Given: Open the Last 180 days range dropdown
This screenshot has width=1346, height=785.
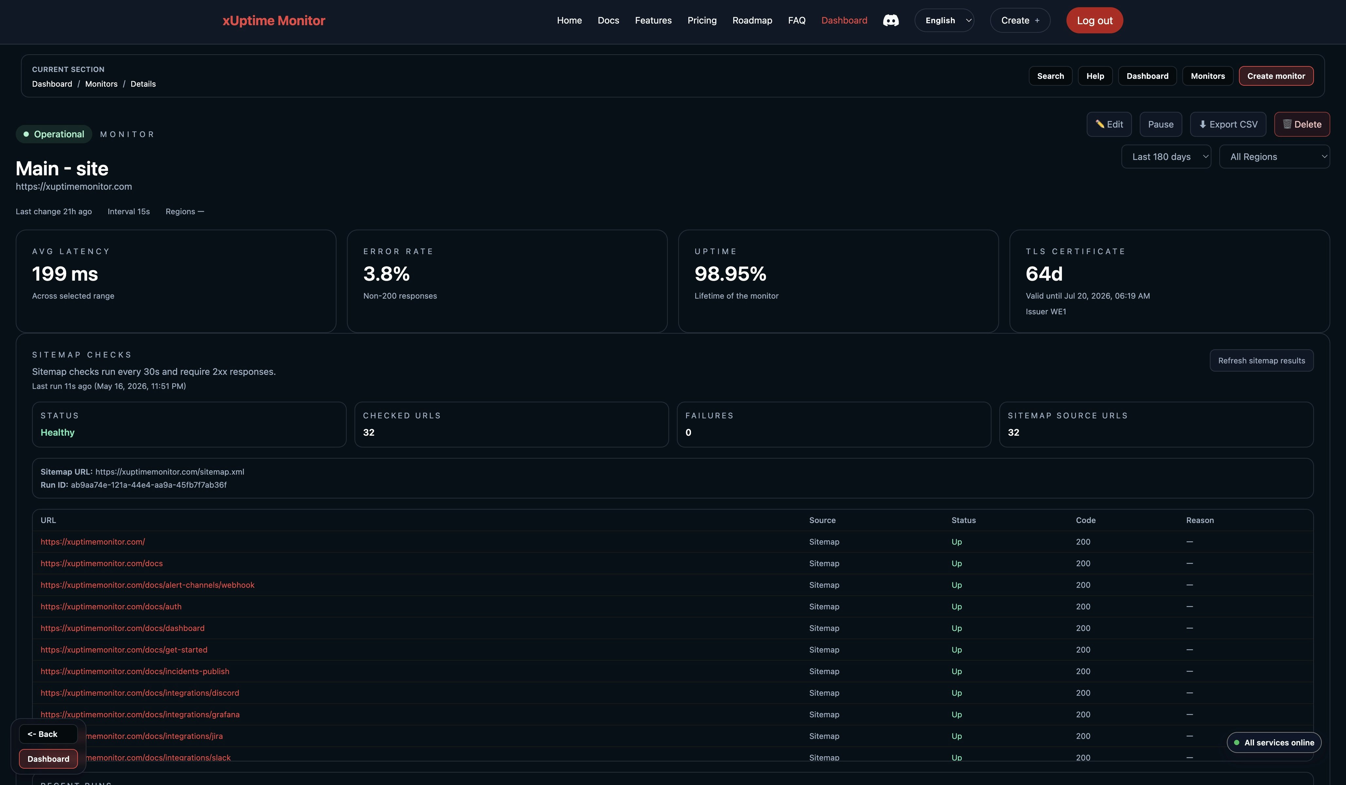Looking at the screenshot, I should pos(1166,156).
